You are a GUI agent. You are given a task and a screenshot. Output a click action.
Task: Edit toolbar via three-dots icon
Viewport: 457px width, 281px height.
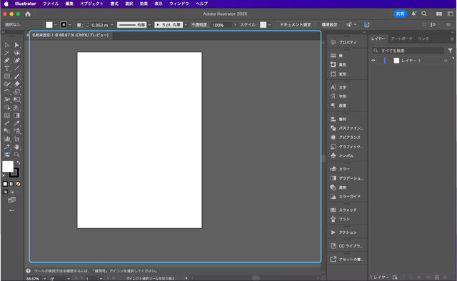[11, 210]
